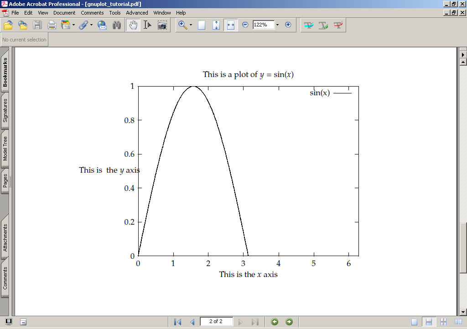Click the Search binoculars icon
This screenshot has width=467, height=329.
tap(117, 25)
